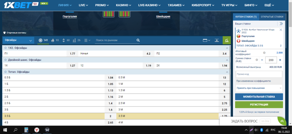Screen dimensions: 292x134
Task: Open the Португалия team link
Action: pyautogui.click(x=70, y=16)
